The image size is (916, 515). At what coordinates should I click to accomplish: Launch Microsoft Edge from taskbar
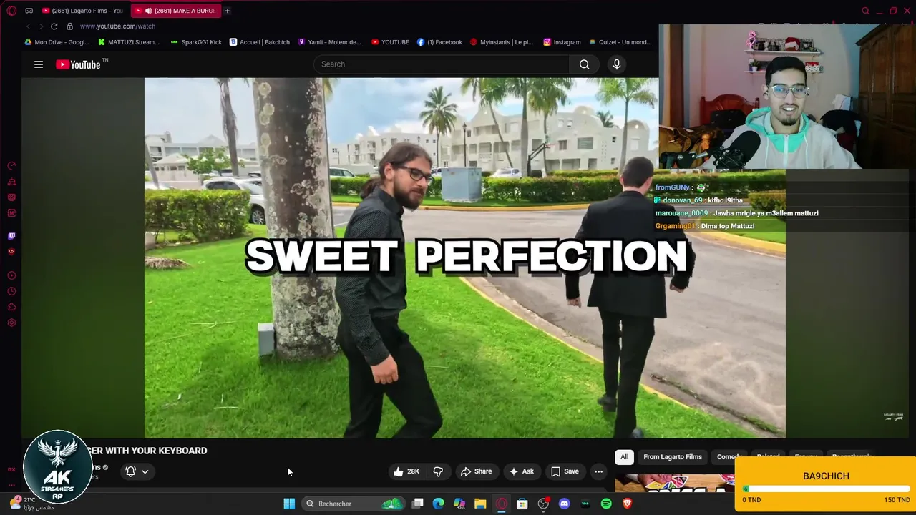pyautogui.click(x=439, y=504)
